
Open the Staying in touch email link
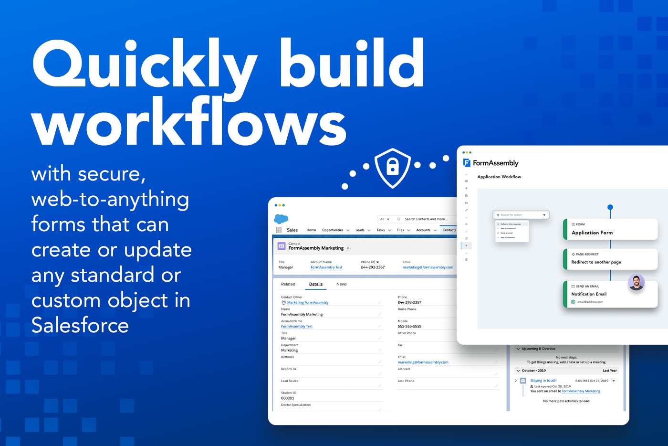click(x=543, y=381)
